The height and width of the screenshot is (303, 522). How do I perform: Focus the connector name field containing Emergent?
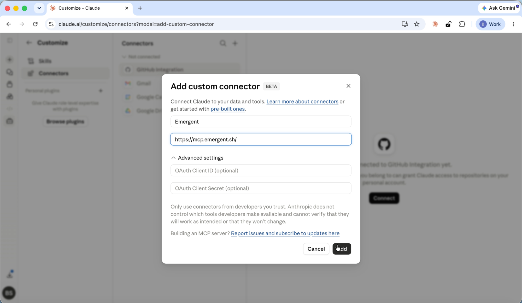tap(261, 122)
